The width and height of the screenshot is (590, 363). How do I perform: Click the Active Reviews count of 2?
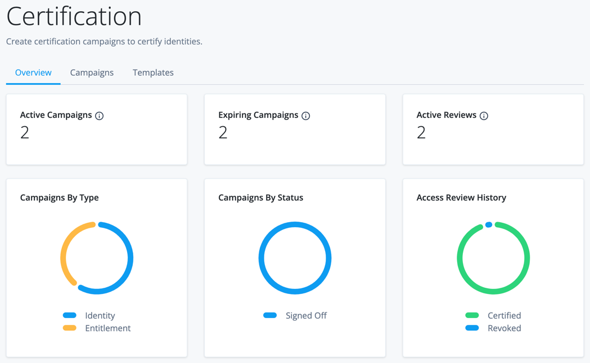(422, 132)
